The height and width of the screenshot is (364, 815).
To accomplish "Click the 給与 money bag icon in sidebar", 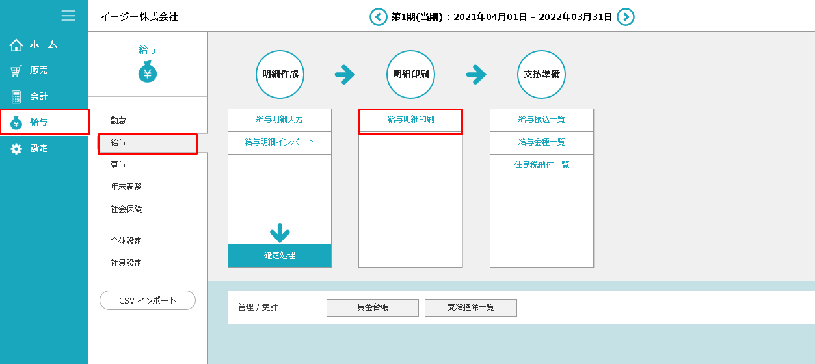I will coord(16,123).
